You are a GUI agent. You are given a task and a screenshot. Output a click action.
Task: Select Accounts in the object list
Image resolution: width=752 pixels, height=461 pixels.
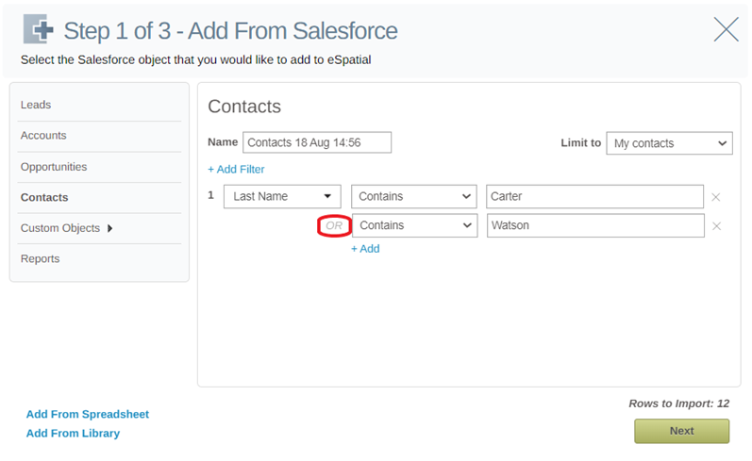(x=43, y=136)
